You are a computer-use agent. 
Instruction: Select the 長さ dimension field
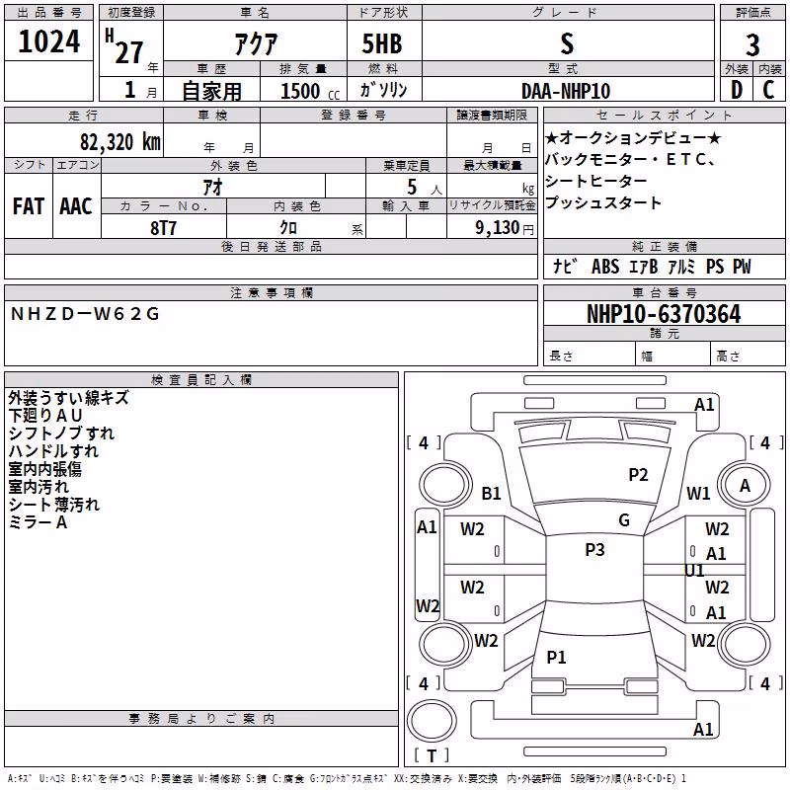(x=590, y=355)
